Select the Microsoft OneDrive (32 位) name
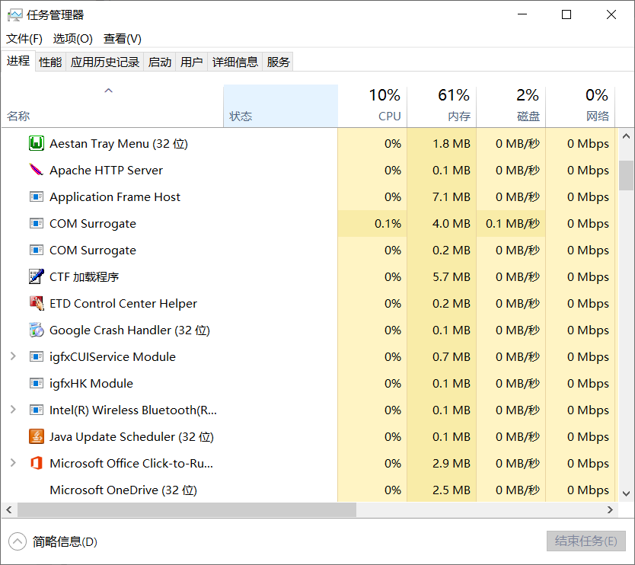The image size is (635, 565). tap(123, 490)
